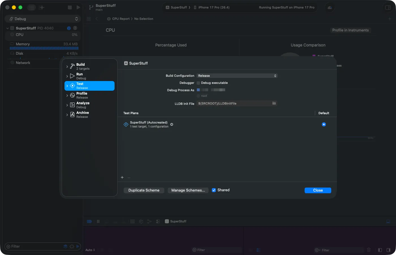Open environment overrides in the debug bar

(158, 221)
